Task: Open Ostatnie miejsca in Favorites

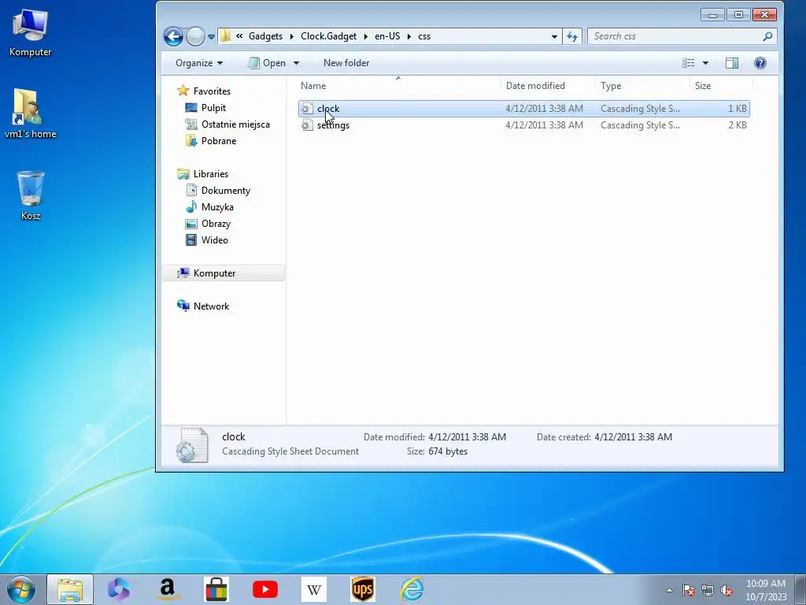Action: click(x=235, y=124)
